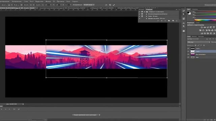
Task: Open the Character panel icon in the dock
Action: [x=184, y=23]
